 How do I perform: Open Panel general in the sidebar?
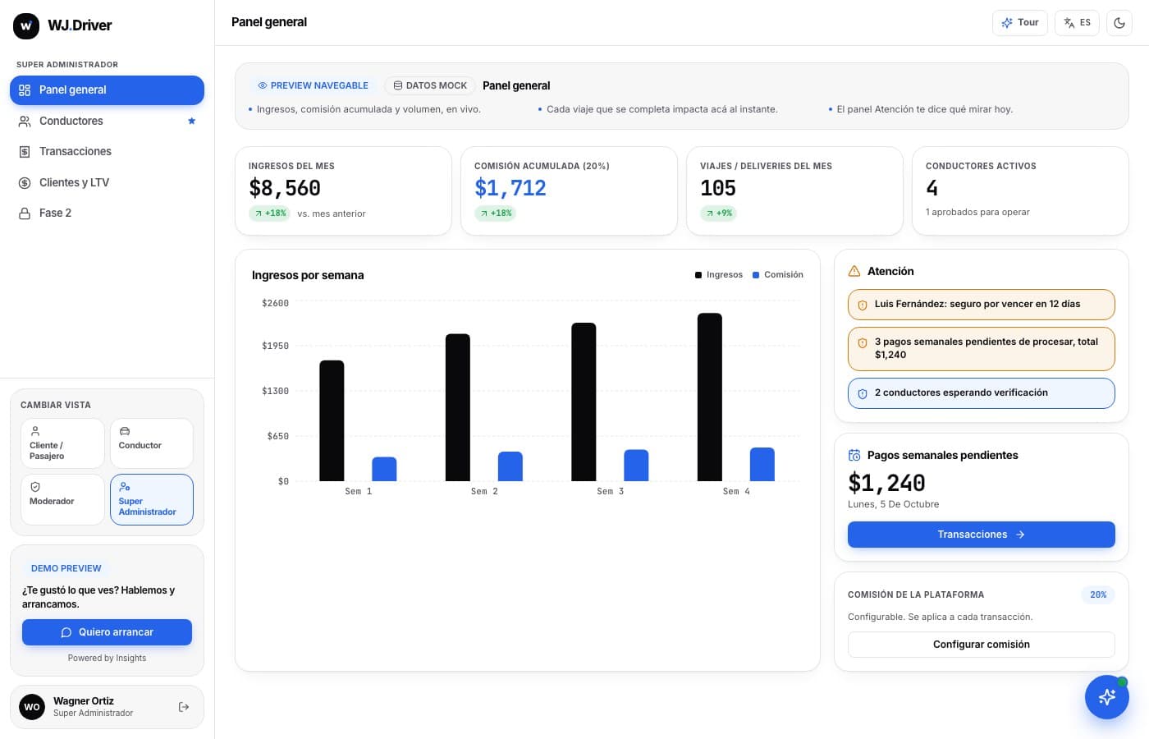pos(107,90)
